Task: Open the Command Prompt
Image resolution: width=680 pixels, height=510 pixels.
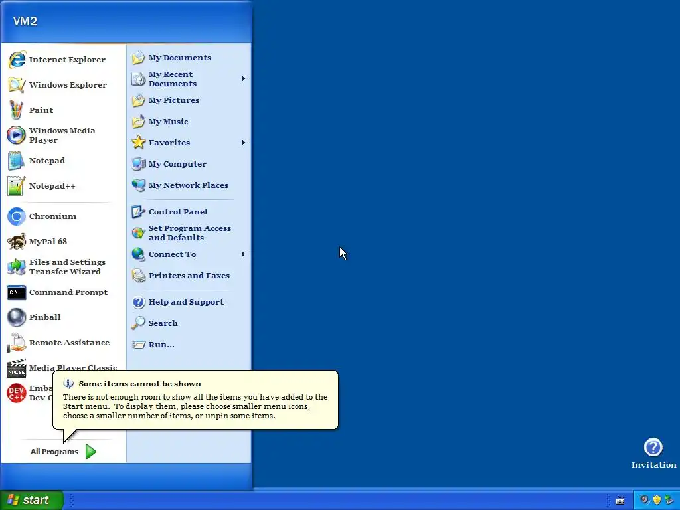Action: (63, 292)
